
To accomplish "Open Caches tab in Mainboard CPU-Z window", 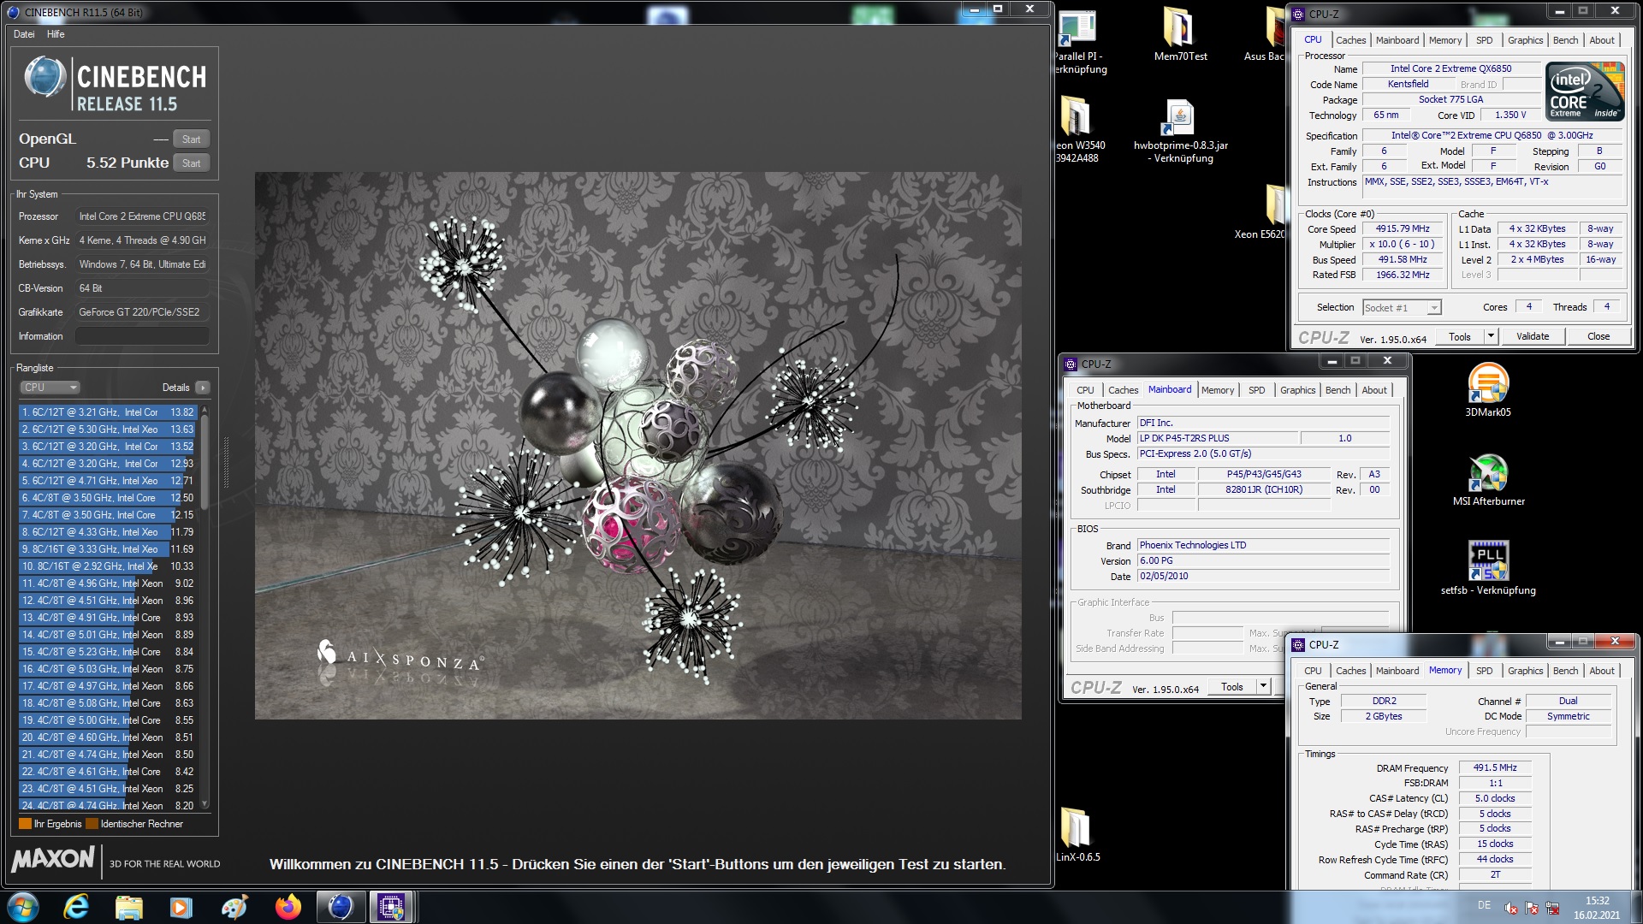I will coord(1123,390).
